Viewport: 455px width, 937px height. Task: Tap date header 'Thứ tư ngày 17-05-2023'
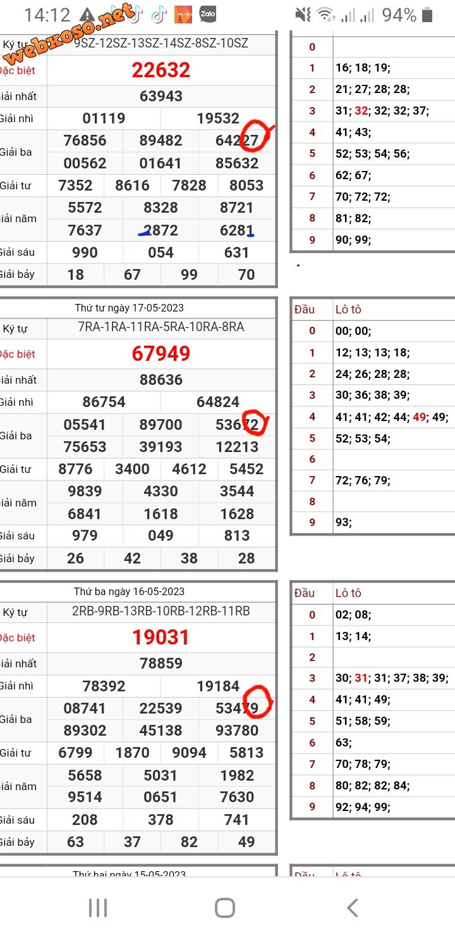click(130, 308)
